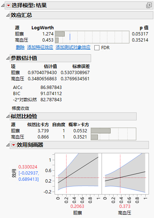Click the bookmark star icon in header

pos(149,5)
